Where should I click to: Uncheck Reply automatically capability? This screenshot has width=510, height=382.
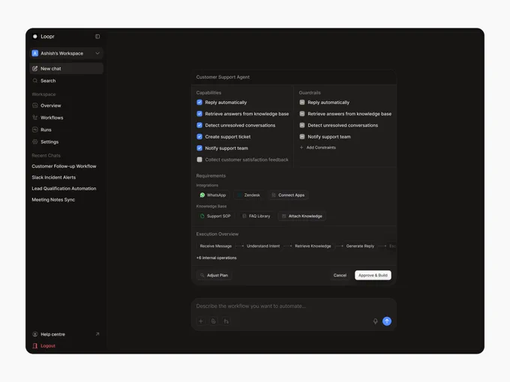coord(199,103)
